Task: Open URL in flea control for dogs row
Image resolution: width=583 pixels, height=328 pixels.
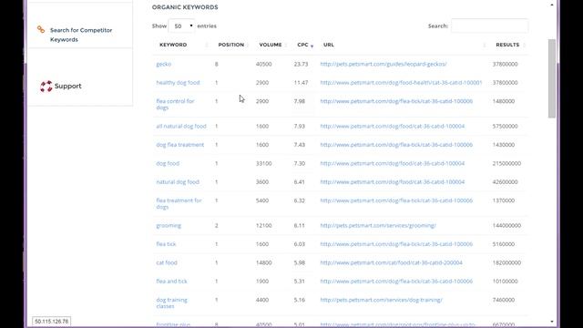Action: pyautogui.click(x=396, y=101)
